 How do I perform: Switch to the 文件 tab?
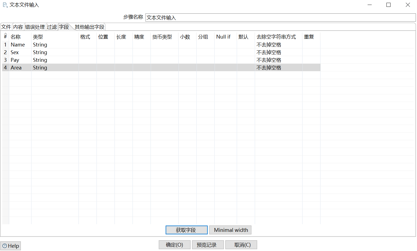6,27
